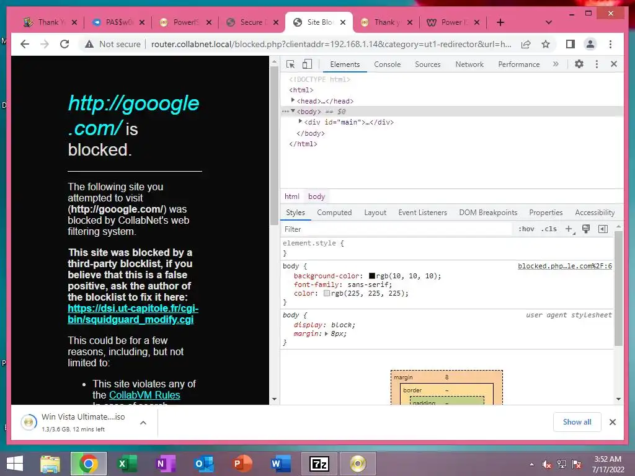Select body in the breadcrumb bar
Image resolution: width=635 pixels, height=476 pixels.
click(316, 196)
